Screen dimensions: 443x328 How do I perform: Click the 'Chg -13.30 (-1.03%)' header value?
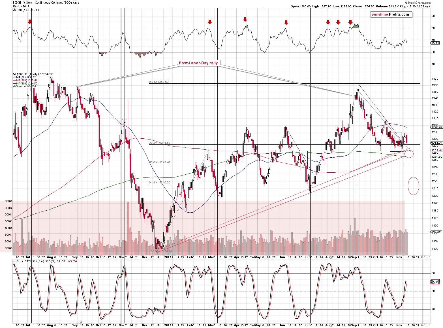(414, 6)
